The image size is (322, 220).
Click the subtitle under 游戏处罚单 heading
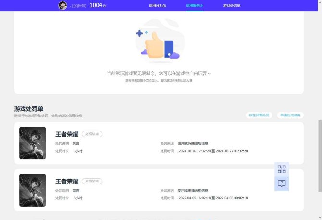coord(48,116)
